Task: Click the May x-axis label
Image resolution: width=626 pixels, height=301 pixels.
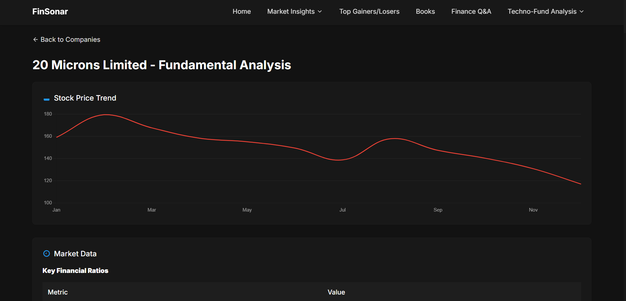Action: coord(247,210)
